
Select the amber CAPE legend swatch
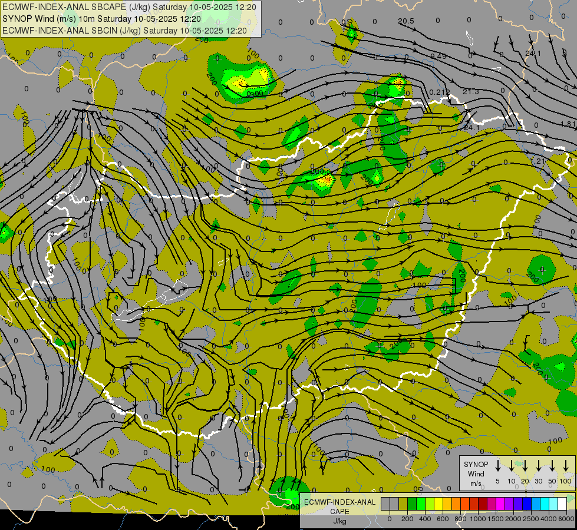coord(447,504)
